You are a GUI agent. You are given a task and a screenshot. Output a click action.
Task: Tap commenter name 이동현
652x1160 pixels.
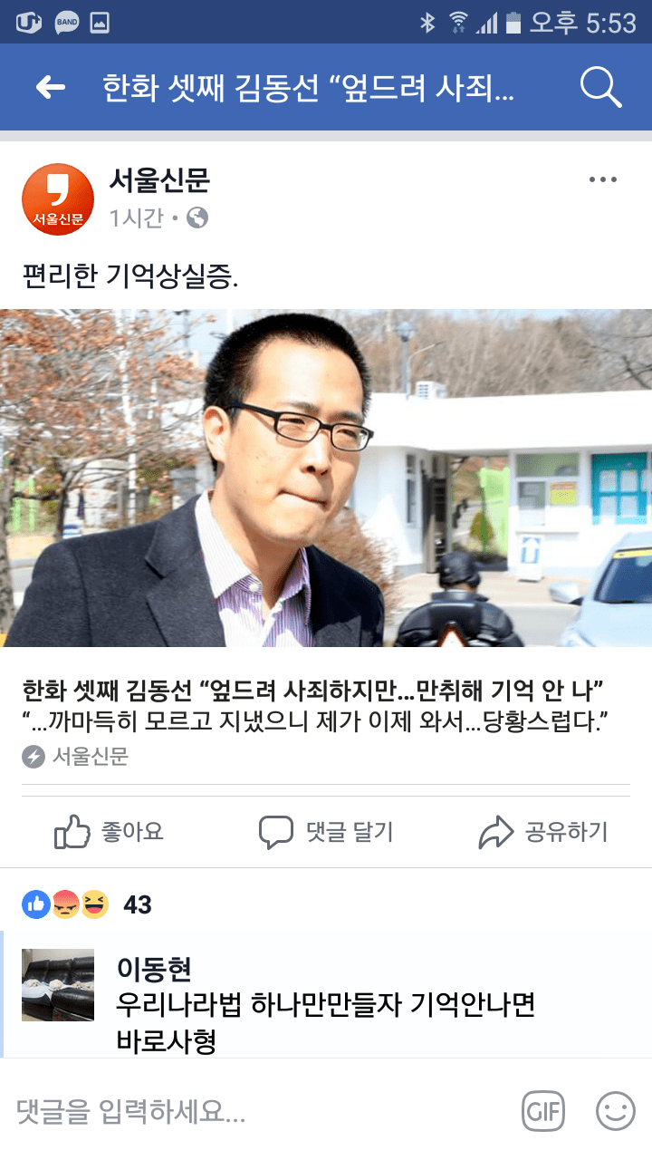coord(154,969)
